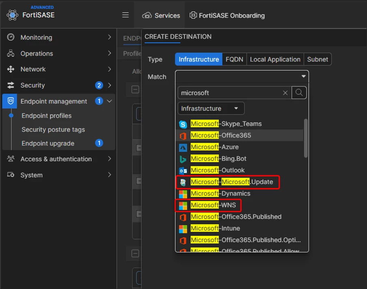Click the Security badge showing 2
The width and height of the screenshot is (367, 289).
[99, 85]
